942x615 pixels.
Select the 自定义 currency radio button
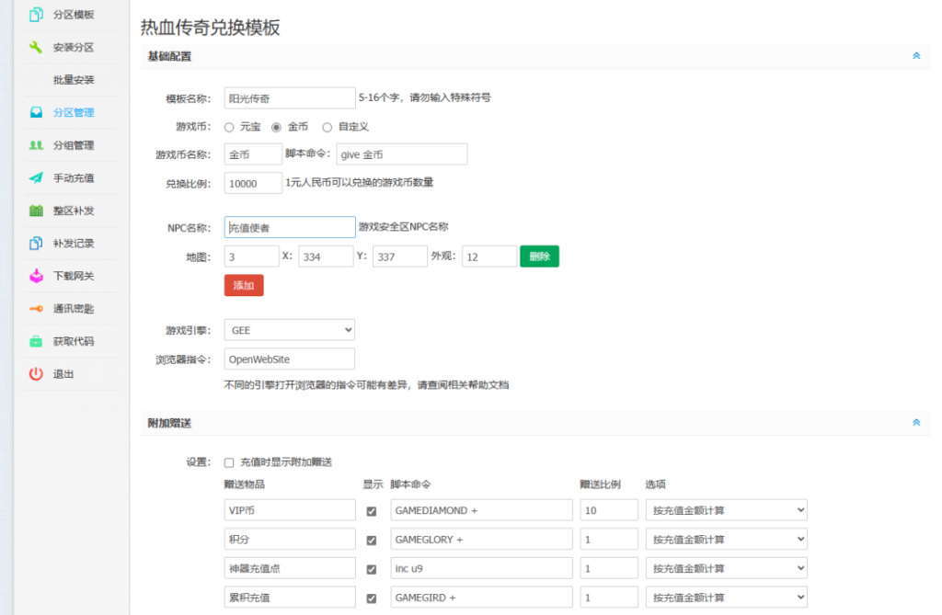[x=327, y=127]
